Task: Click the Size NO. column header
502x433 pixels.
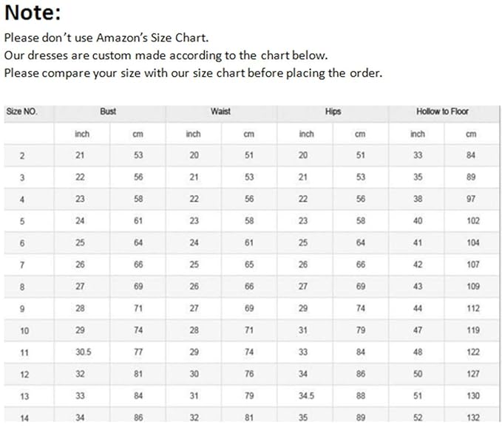Action: click(x=21, y=112)
